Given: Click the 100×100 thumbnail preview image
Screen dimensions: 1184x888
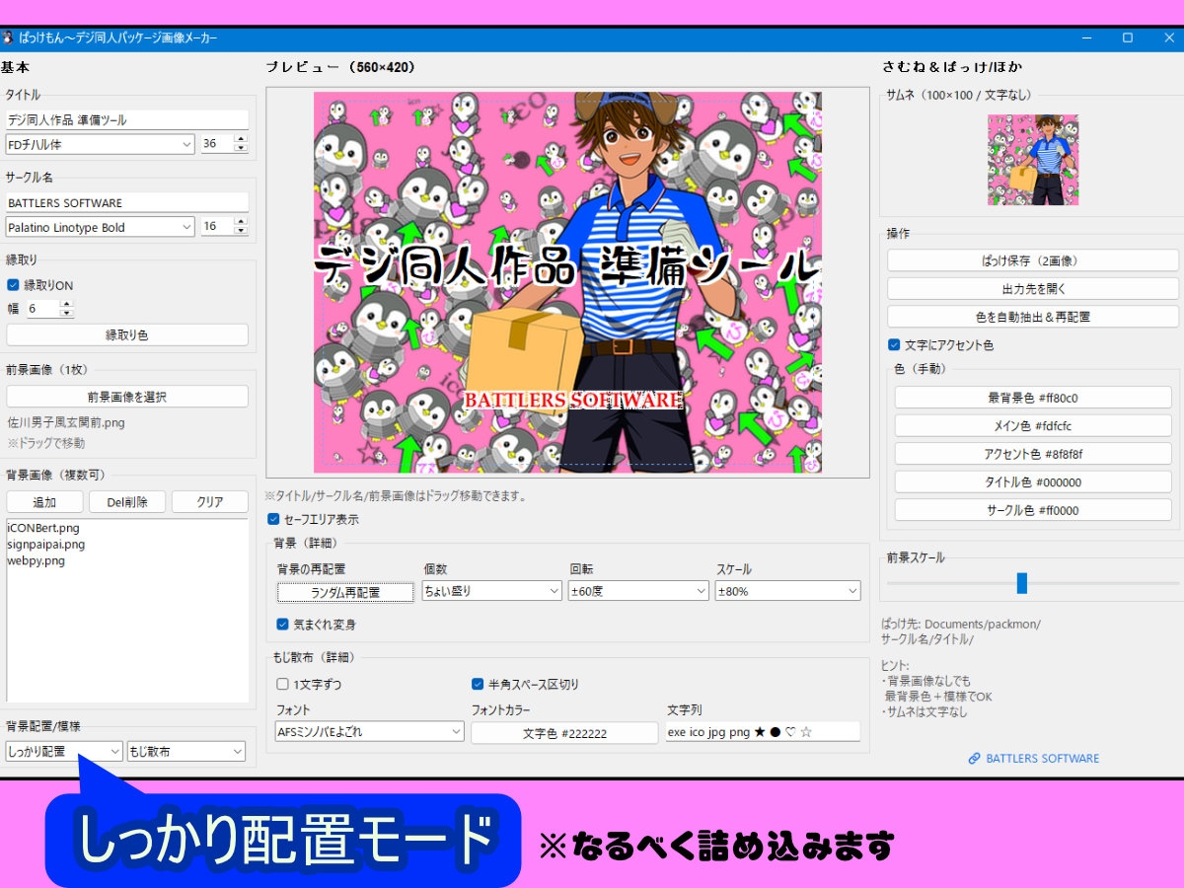Looking at the screenshot, I should pos(1032,160).
